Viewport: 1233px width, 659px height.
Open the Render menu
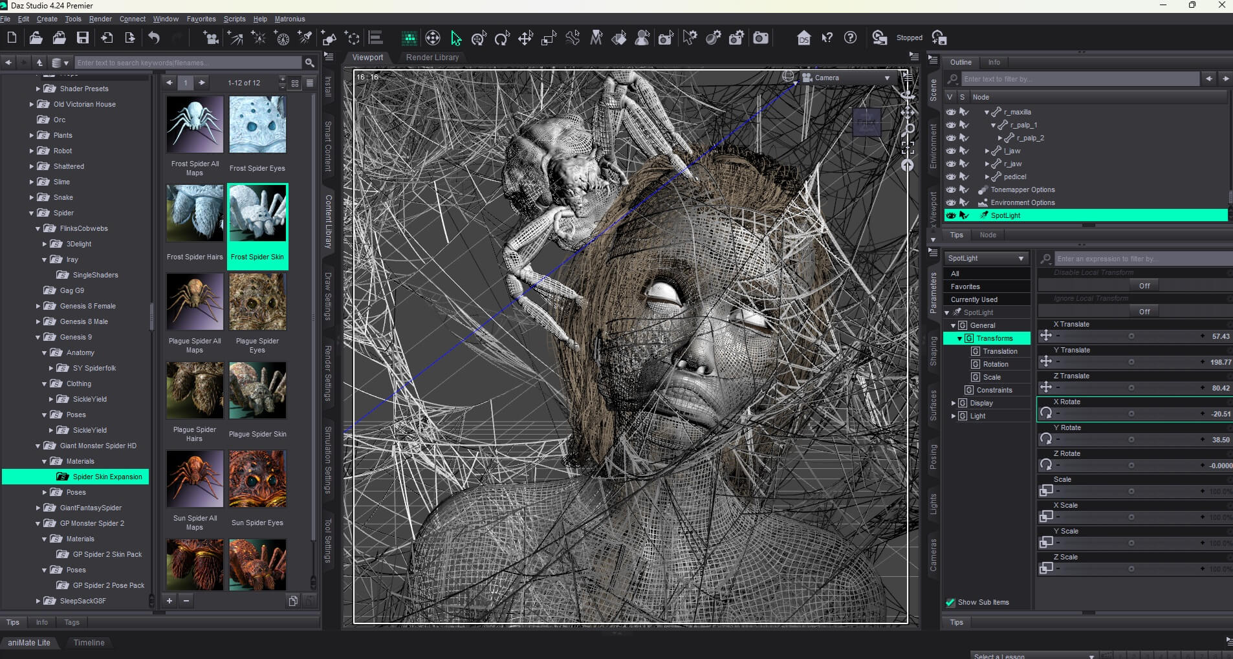coord(100,19)
